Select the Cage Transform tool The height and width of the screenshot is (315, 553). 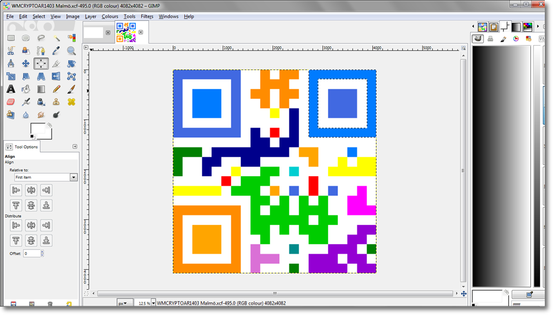click(71, 76)
